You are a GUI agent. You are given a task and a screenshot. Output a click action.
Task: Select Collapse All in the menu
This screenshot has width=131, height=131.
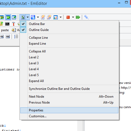[x=69, y=51]
